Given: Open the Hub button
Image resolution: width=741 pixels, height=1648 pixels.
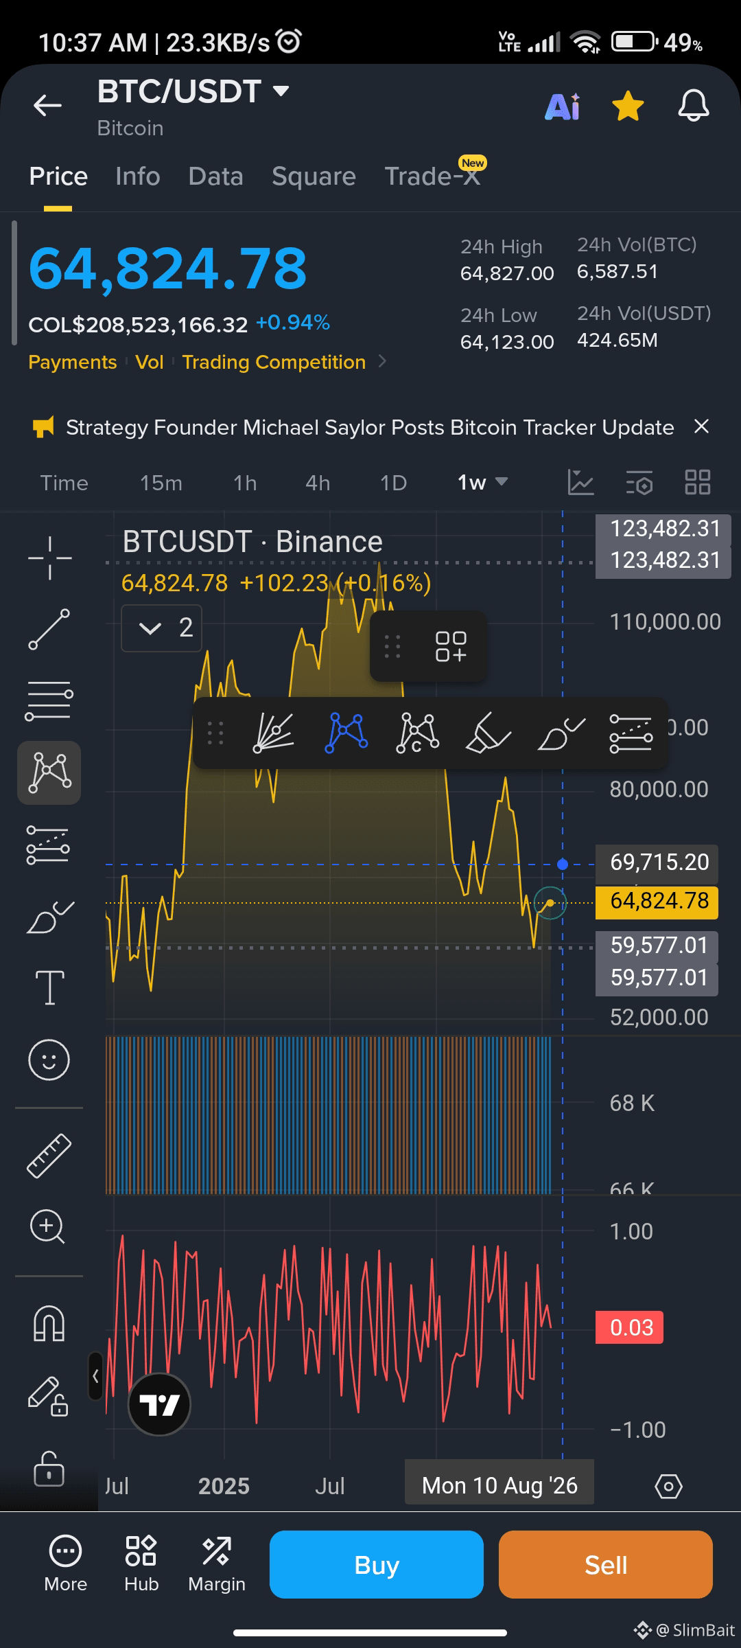Looking at the screenshot, I should (x=141, y=1564).
